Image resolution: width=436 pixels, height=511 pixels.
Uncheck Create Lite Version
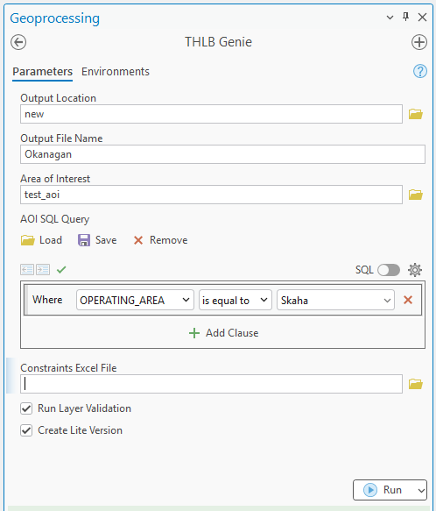(26, 430)
